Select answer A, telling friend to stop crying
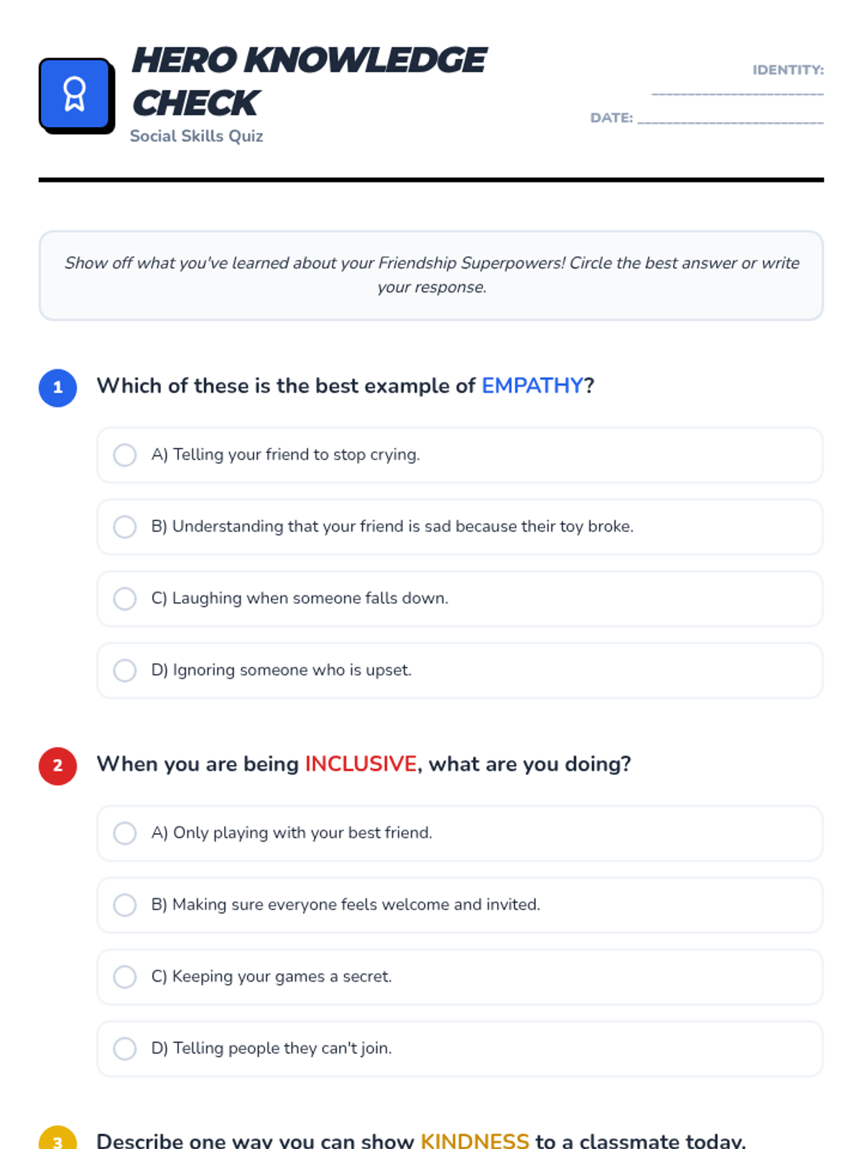 [x=460, y=455]
